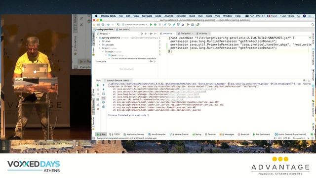Viewport: 316px width, 178px height.
Task: Expand the .mvn folder
Action: tap(100, 41)
